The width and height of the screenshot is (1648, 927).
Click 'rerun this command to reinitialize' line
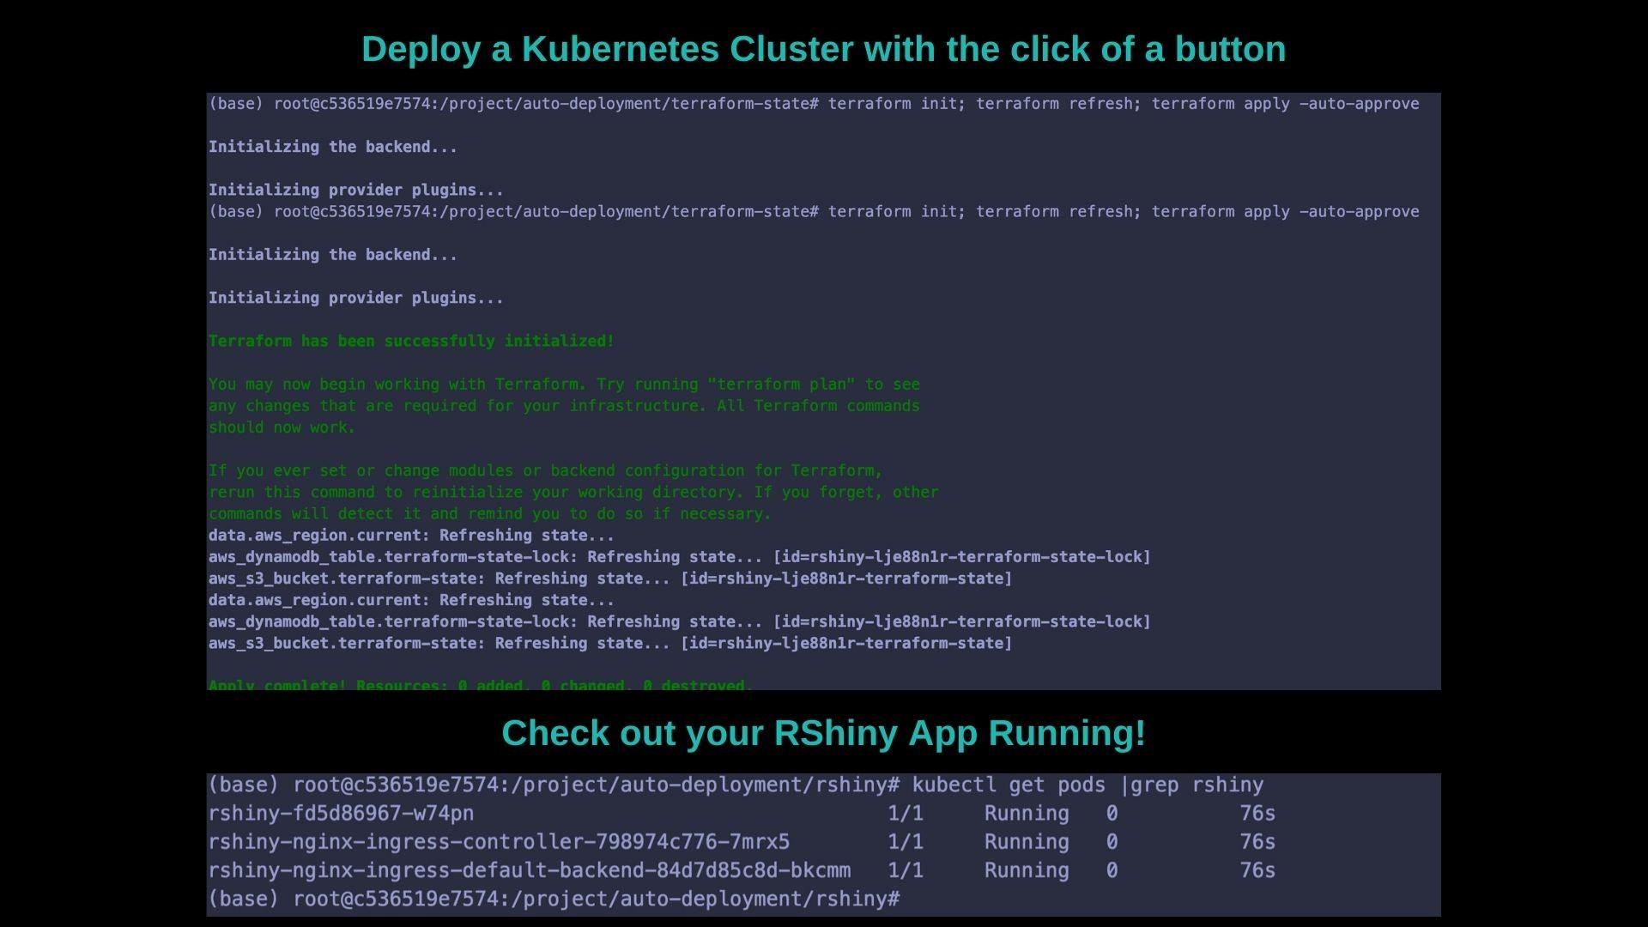click(573, 493)
